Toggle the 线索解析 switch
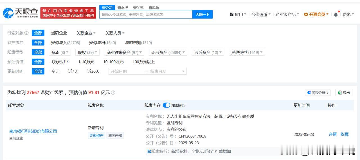 [x=166, y=105]
